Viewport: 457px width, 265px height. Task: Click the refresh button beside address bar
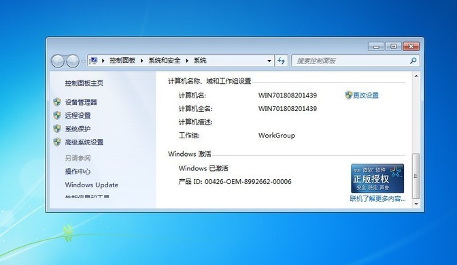click(x=282, y=61)
